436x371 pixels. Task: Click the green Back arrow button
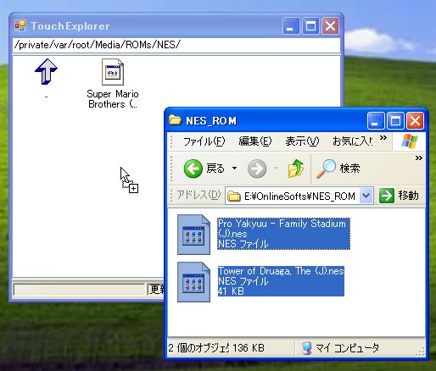(193, 169)
